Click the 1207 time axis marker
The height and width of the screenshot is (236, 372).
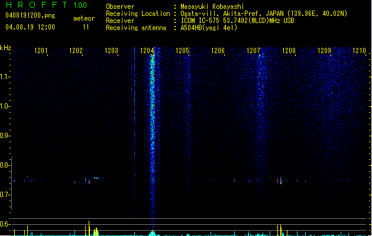point(253,50)
